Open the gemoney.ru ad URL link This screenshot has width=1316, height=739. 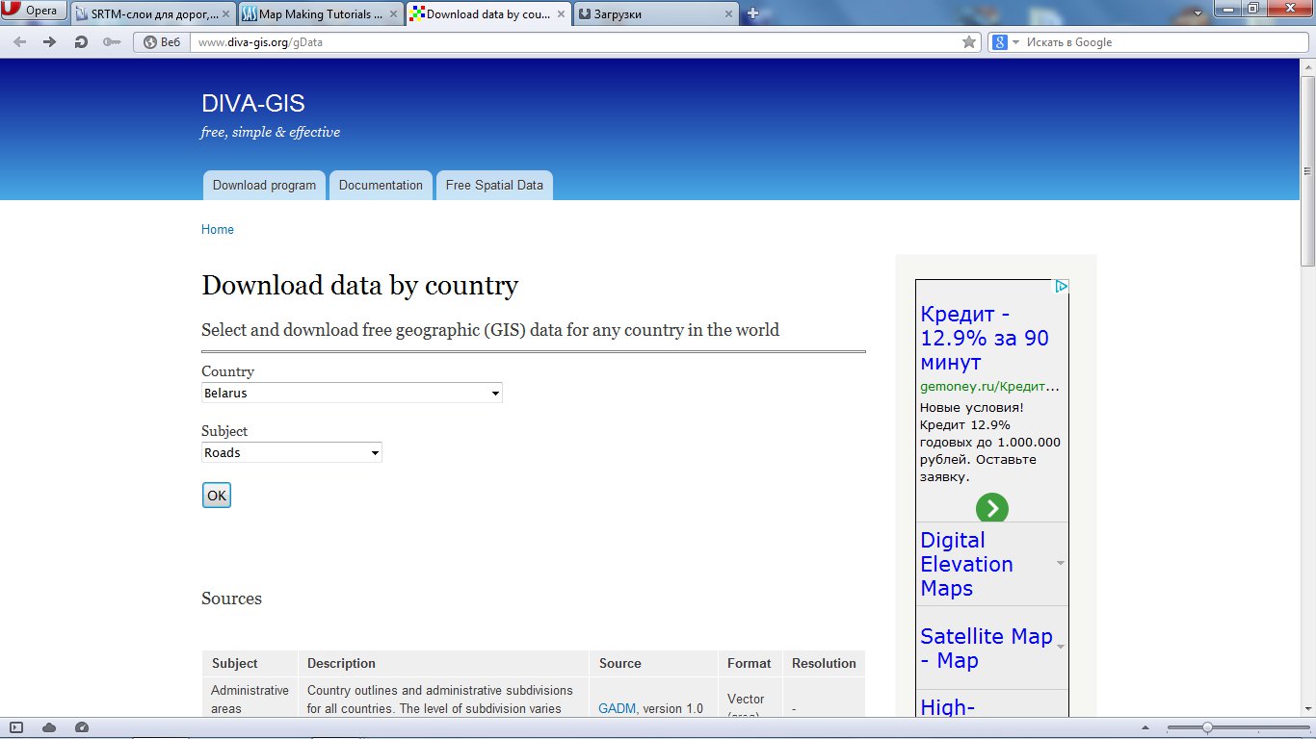(x=989, y=387)
